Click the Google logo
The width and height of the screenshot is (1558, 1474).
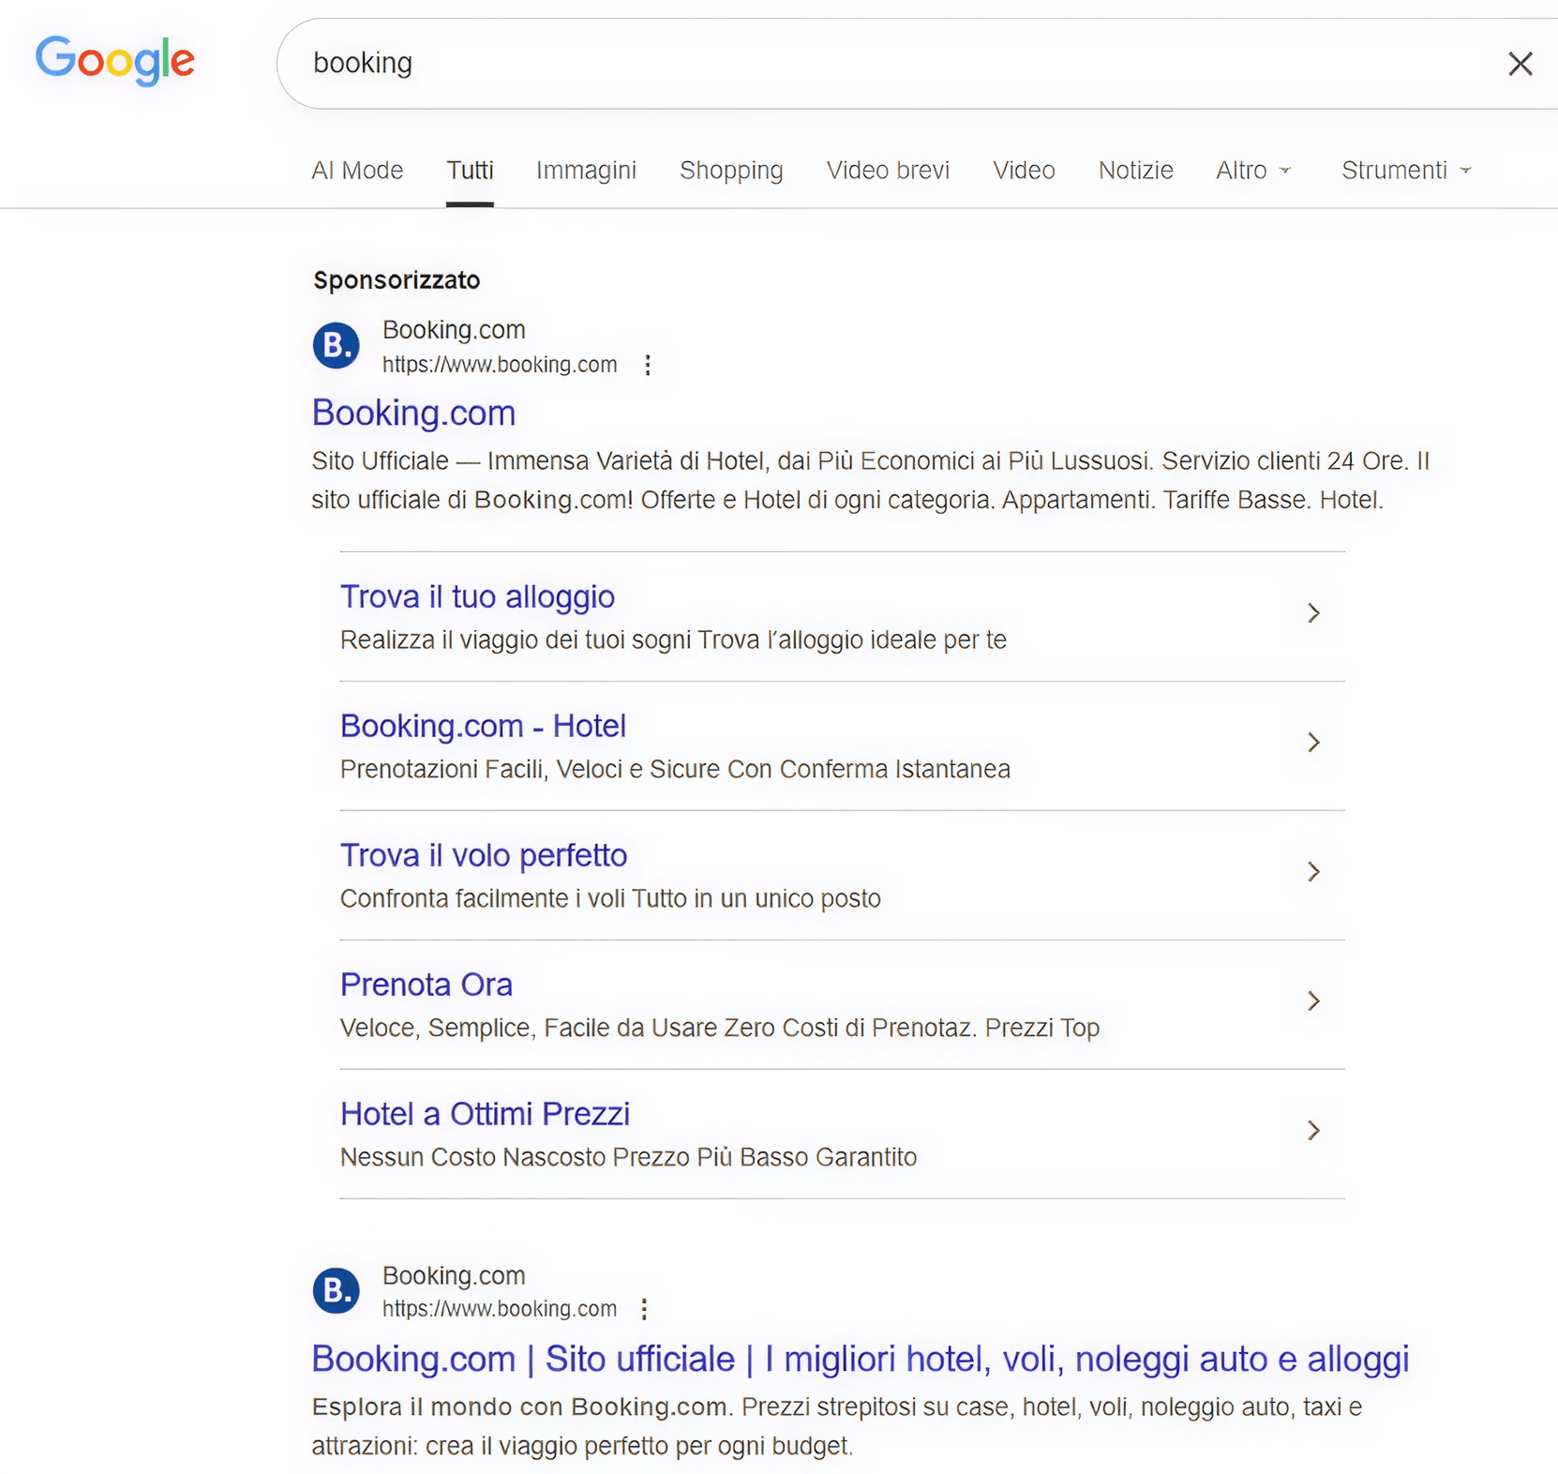(x=114, y=61)
